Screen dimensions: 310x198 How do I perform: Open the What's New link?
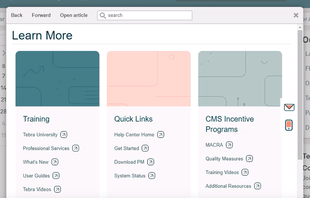click(x=35, y=162)
